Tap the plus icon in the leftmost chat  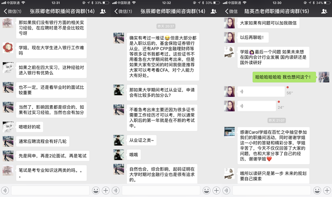(105, 190)
